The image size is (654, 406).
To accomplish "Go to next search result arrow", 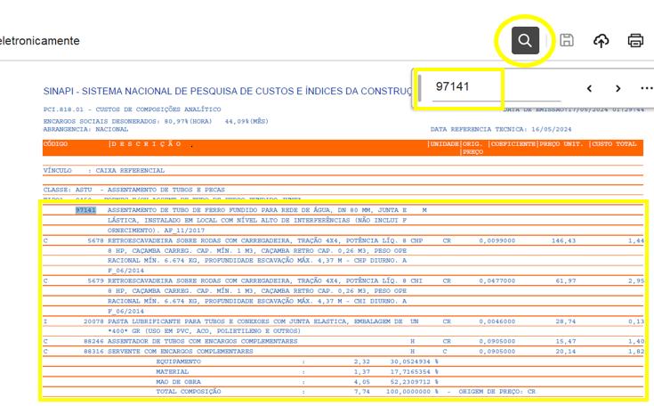I will [618, 88].
